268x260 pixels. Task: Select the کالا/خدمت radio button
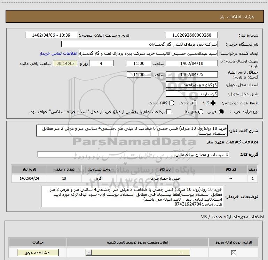pyautogui.click(x=172, y=103)
